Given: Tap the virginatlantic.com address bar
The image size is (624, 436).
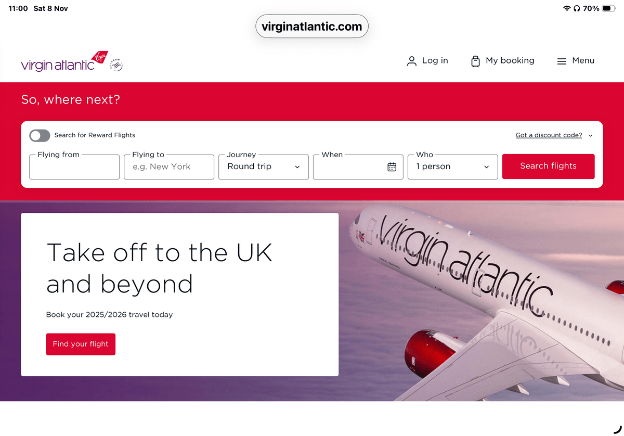Looking at the screenshot, I should point(312,27).
